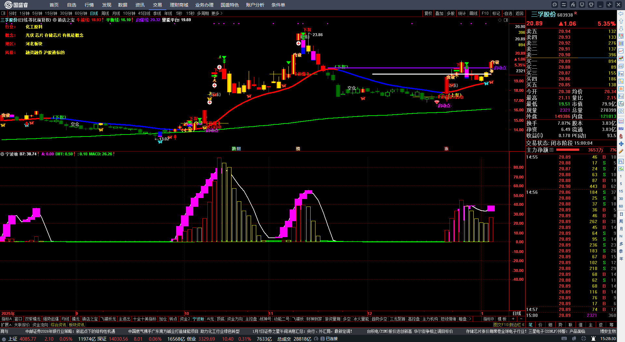
Task: Open the 镇店之宝 indicator dropdown circle
Action: point(55,20)
